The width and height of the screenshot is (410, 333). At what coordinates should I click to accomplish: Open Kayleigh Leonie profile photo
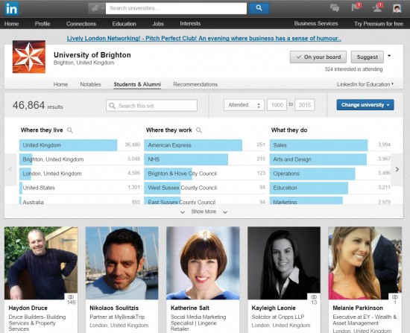tap(284, 263)
